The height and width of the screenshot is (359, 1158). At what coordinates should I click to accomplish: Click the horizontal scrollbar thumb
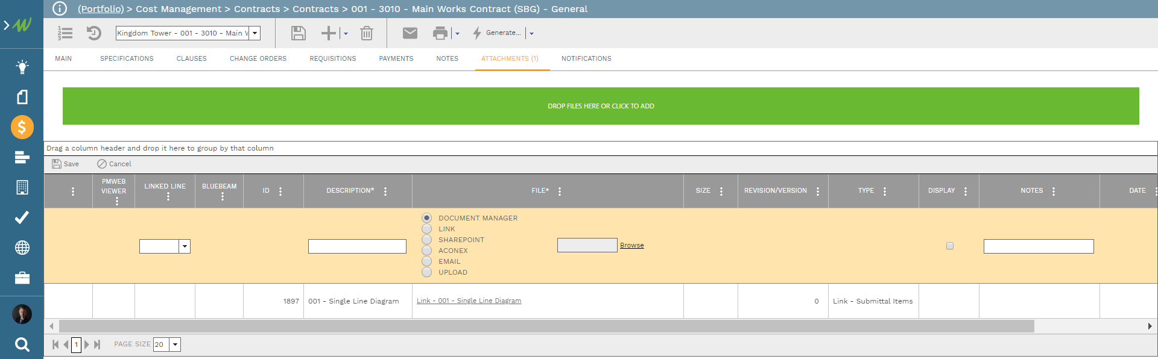point(546,326)
